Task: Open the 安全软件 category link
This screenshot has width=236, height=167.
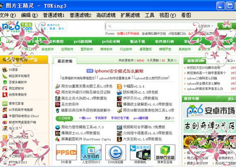Action: [x=48, y=49]
